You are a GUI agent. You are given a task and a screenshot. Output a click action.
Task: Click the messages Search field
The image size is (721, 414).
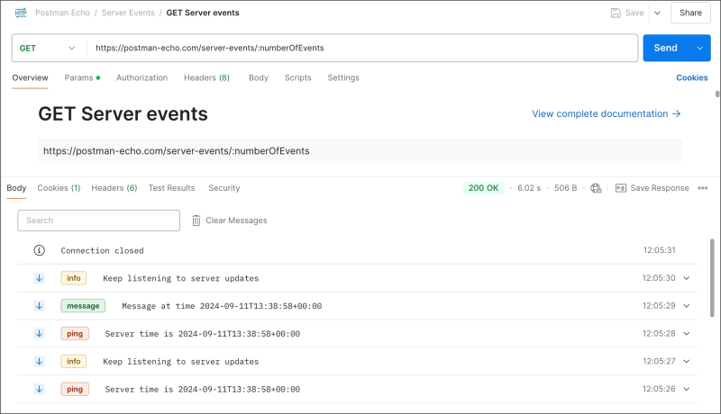[x=99, y=220]
